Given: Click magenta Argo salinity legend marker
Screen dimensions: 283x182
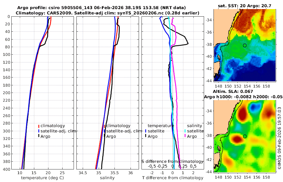Looking at the screenshot, I should (x=185, y=136).
